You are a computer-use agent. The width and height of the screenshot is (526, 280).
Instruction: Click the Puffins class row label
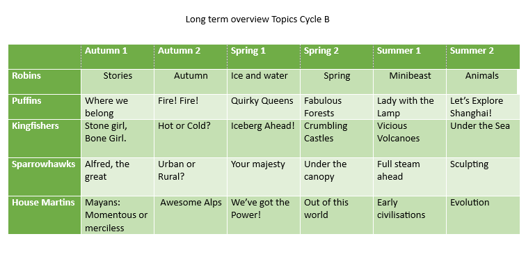pyautogui.click(x=27, y=101)
